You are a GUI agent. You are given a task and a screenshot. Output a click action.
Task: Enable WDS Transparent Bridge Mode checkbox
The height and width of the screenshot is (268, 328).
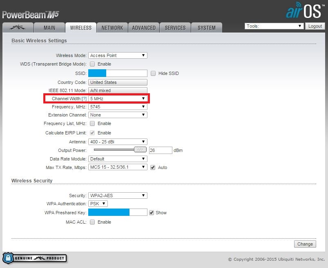tap(92, 64)
